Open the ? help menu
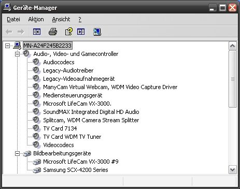Image resolution: width=240 pixels, height=189 pixels. point(80,19)
